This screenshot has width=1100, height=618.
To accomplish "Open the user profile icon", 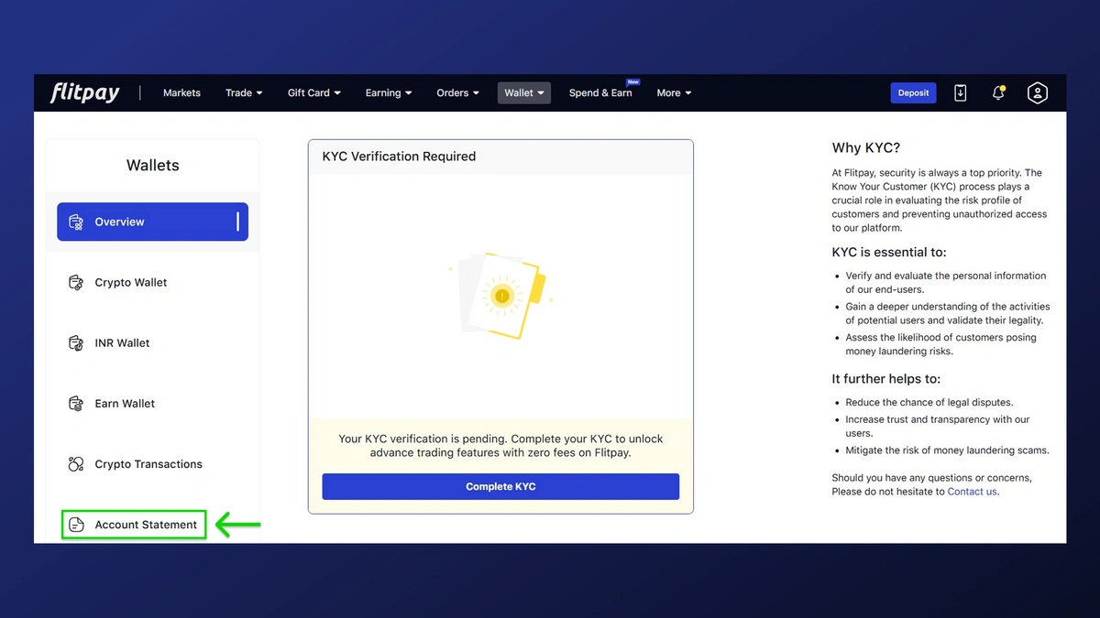I will (x=1037, y=92).
